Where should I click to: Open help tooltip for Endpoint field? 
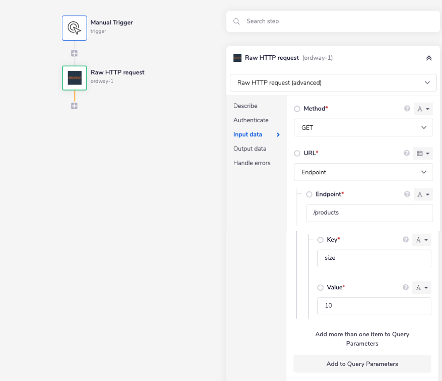pos(407,194)
